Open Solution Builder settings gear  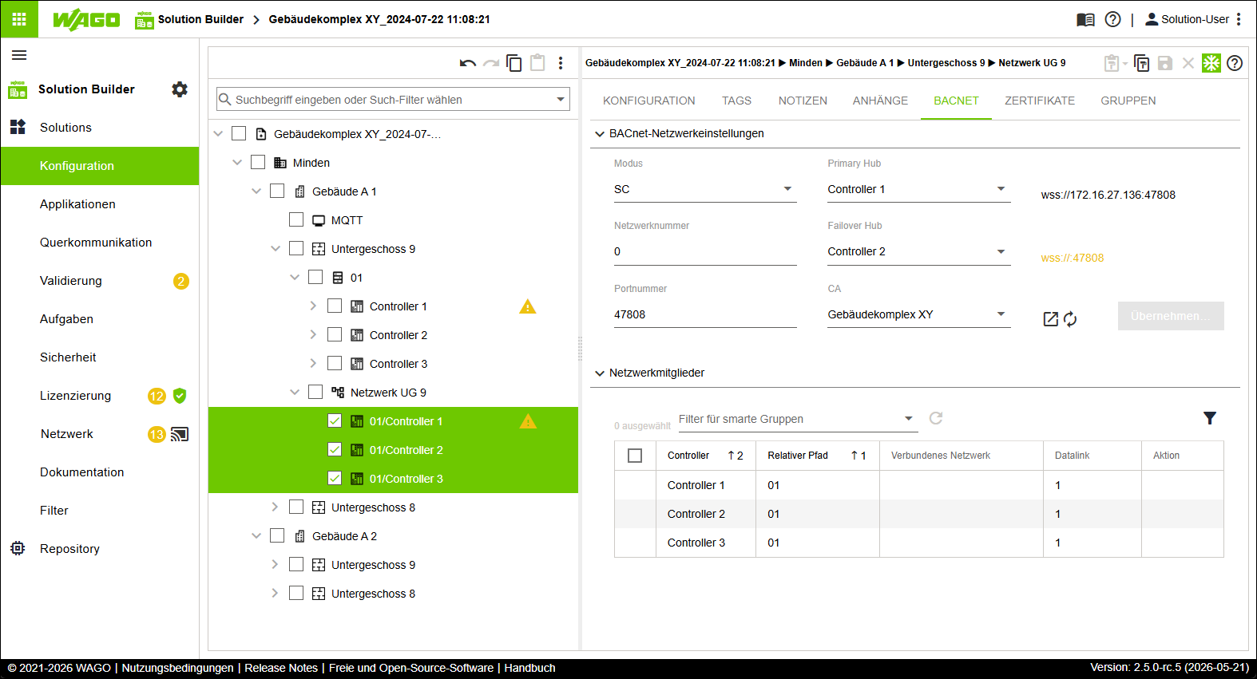(180, 89)
